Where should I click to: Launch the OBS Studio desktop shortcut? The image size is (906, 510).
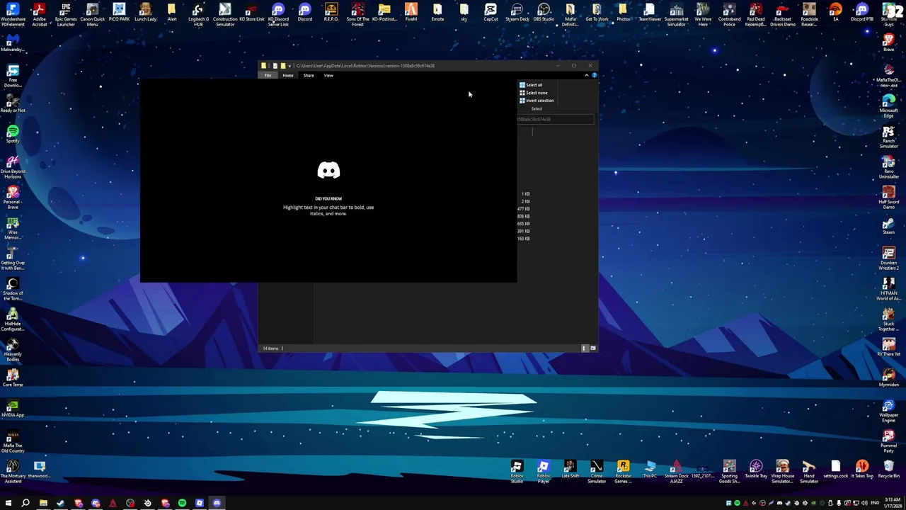click(x=544, y=13)
